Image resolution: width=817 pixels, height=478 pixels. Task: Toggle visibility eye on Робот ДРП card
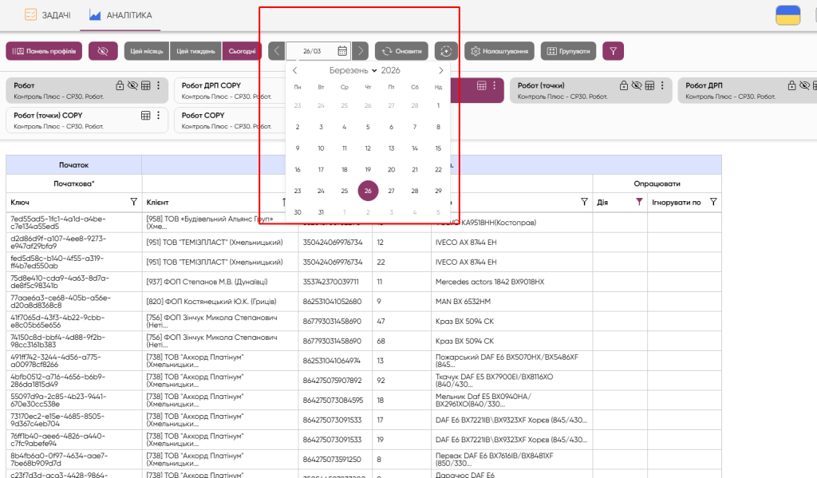coord(805,85)
